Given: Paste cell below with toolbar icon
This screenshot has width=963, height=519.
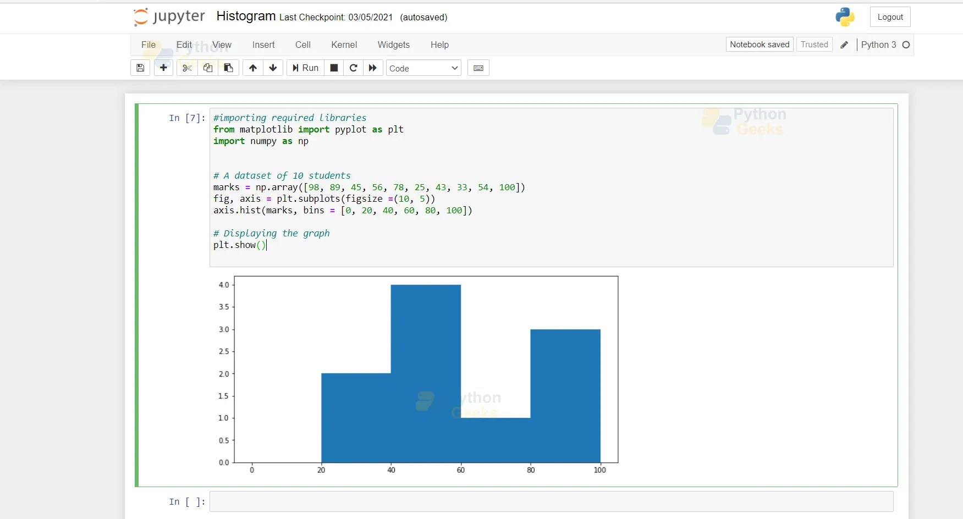Looking at the screenshot, I should [x=228, y=68].
